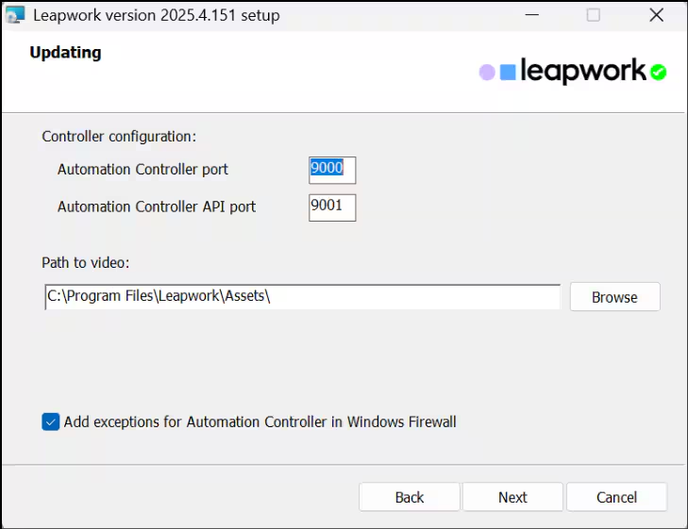Click the leapwork wordmark text in header

(582, 71)
